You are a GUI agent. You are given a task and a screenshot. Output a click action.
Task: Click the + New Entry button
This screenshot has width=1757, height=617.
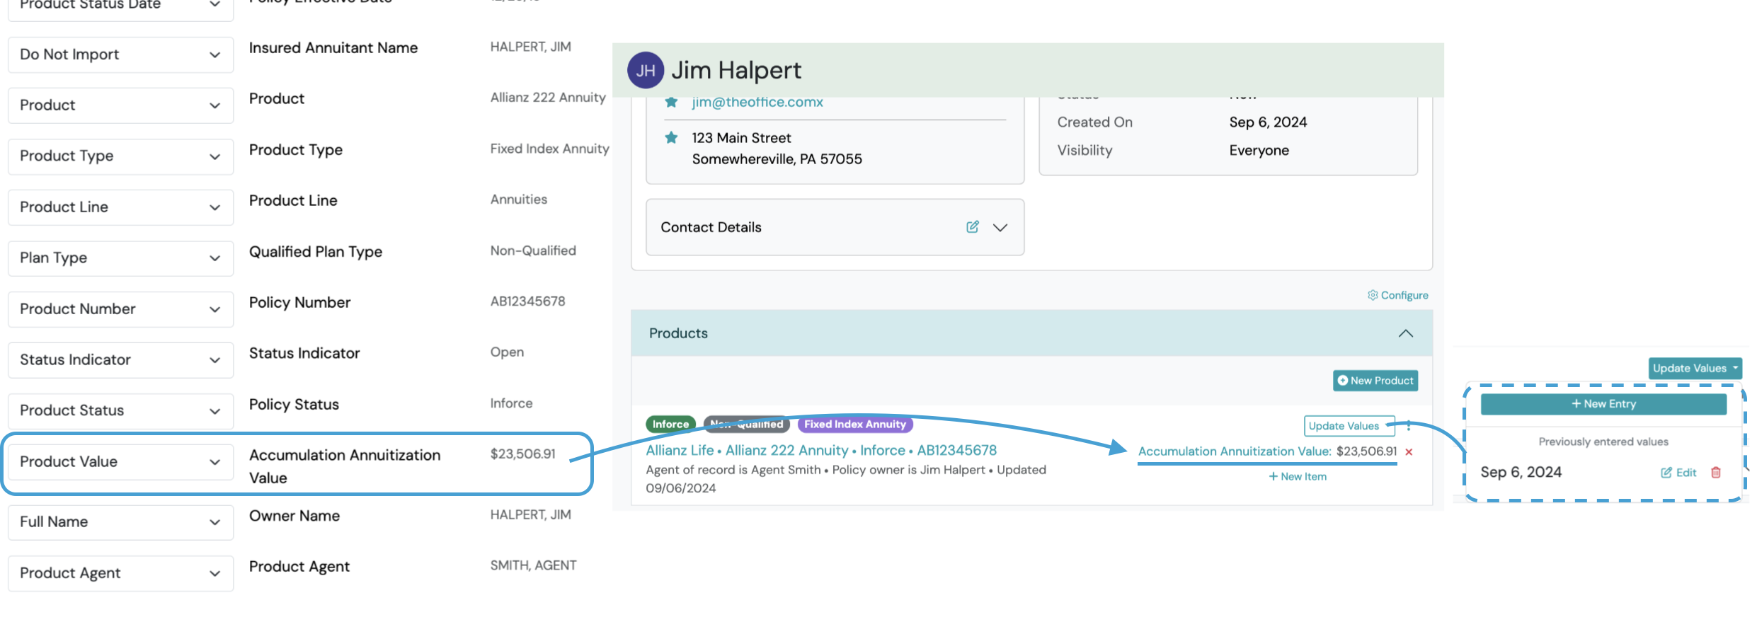[1603, 404]
